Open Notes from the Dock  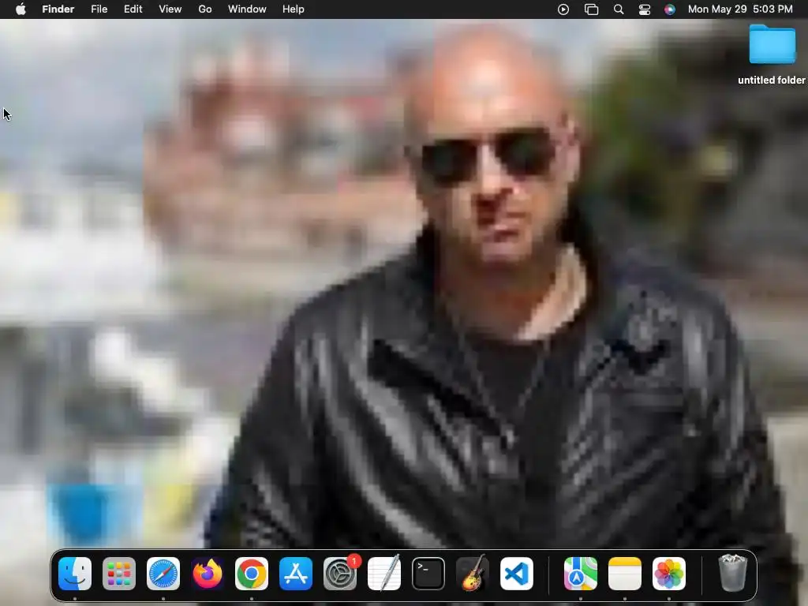point(625,574)
